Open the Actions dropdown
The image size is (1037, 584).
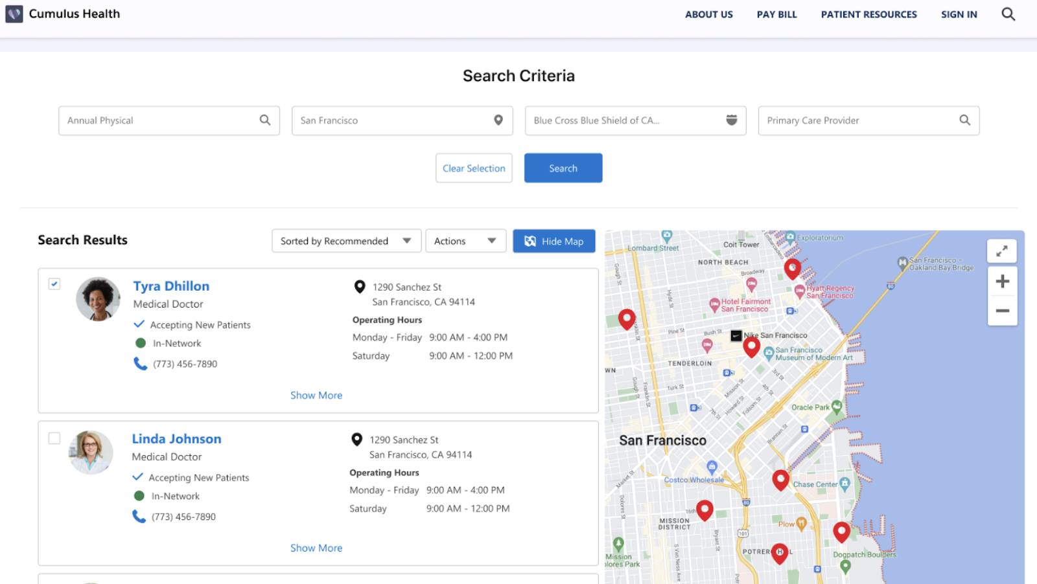tap(465, 240)
